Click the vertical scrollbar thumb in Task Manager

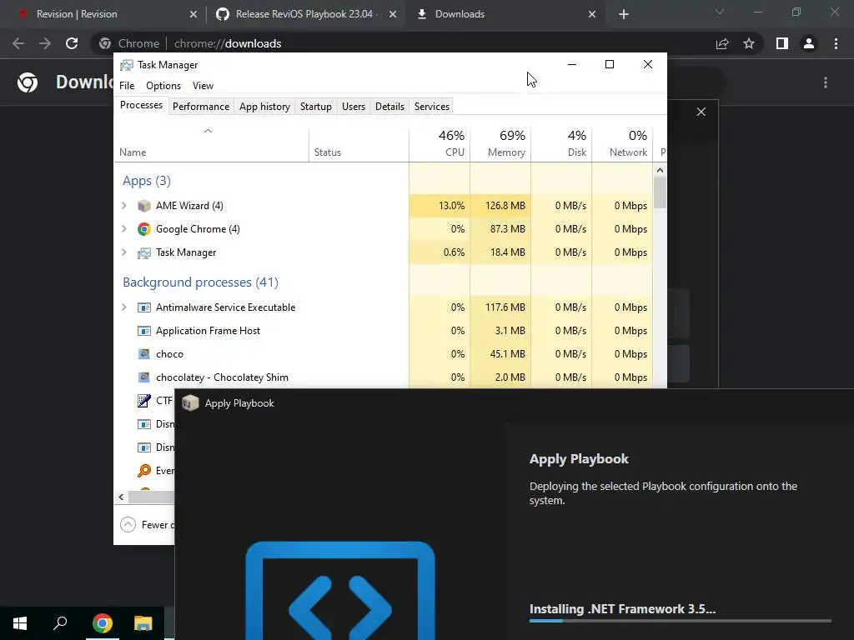[x=661, y=192]
